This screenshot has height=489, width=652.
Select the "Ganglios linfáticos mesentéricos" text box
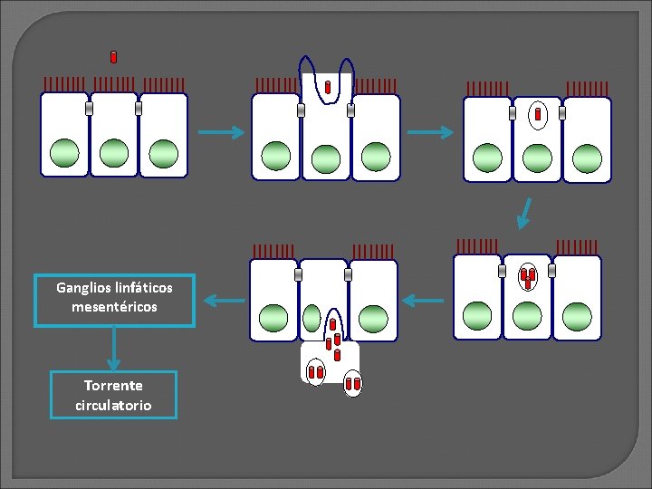114,301
